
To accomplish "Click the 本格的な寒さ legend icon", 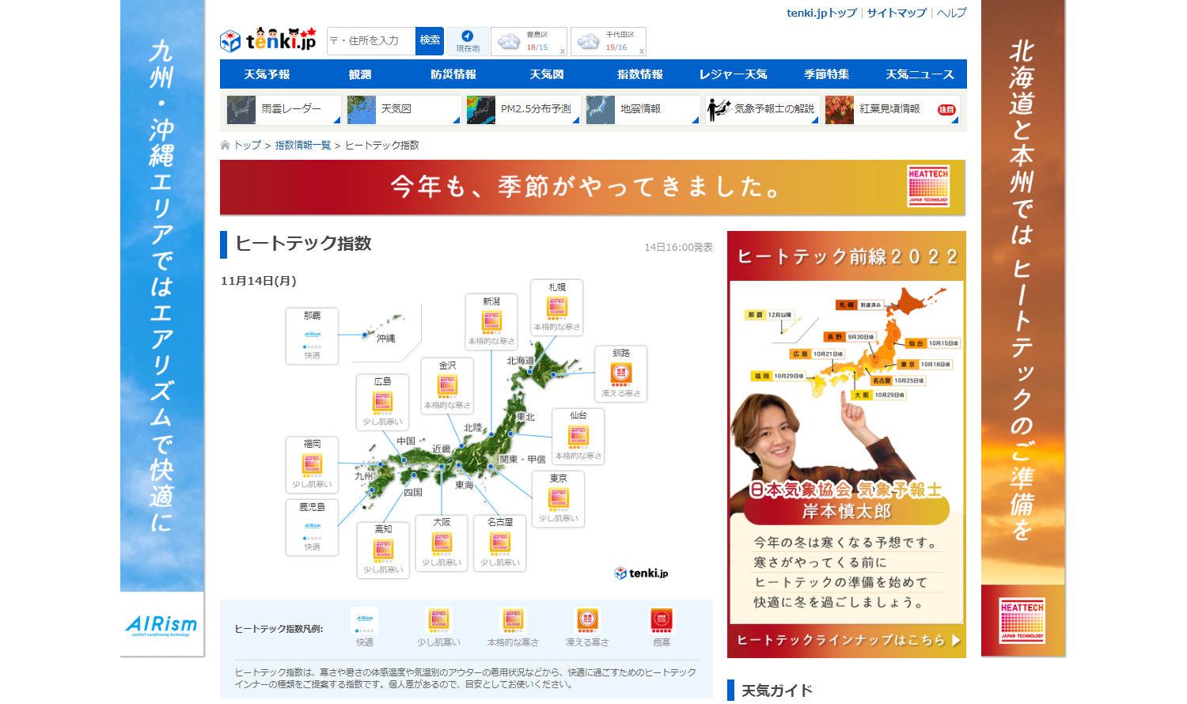I will pos(513,620).
